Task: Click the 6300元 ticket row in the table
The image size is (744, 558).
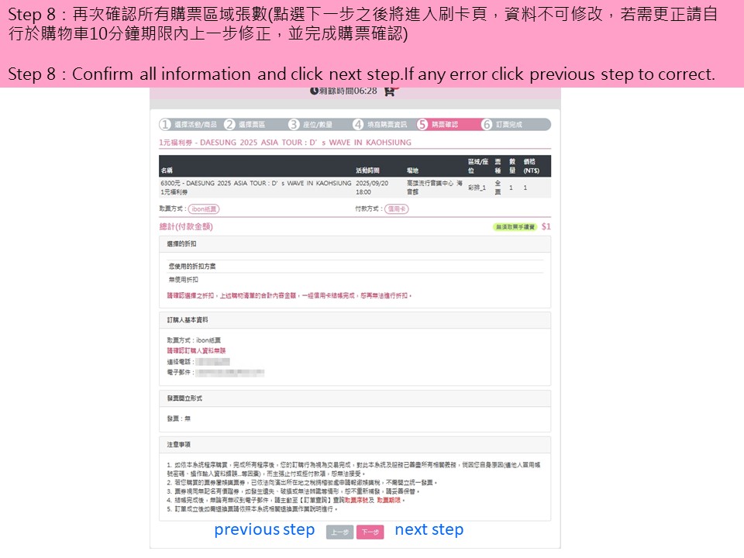Action: pos(256,187)
